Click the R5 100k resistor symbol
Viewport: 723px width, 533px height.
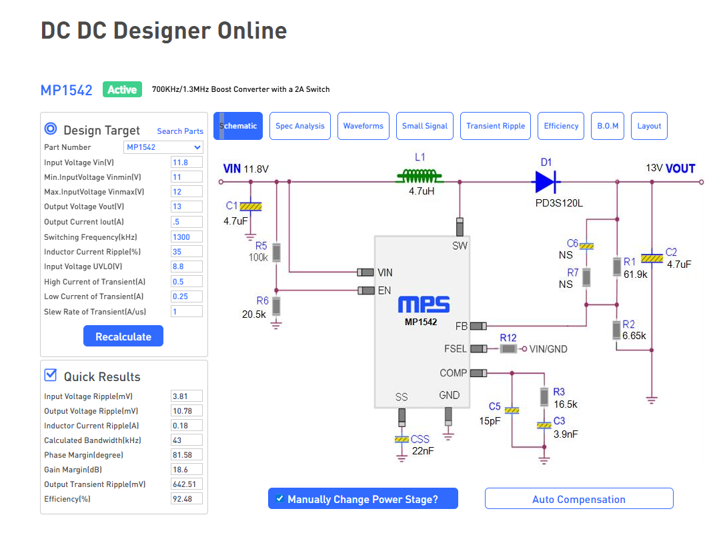coord(277,253)
